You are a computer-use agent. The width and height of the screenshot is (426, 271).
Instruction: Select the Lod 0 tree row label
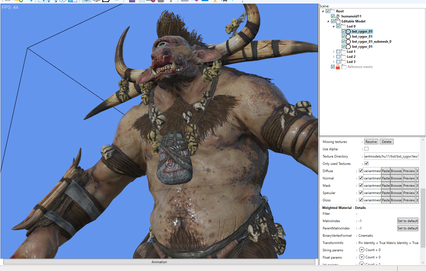pyautogui.click(x=351, y=26)
